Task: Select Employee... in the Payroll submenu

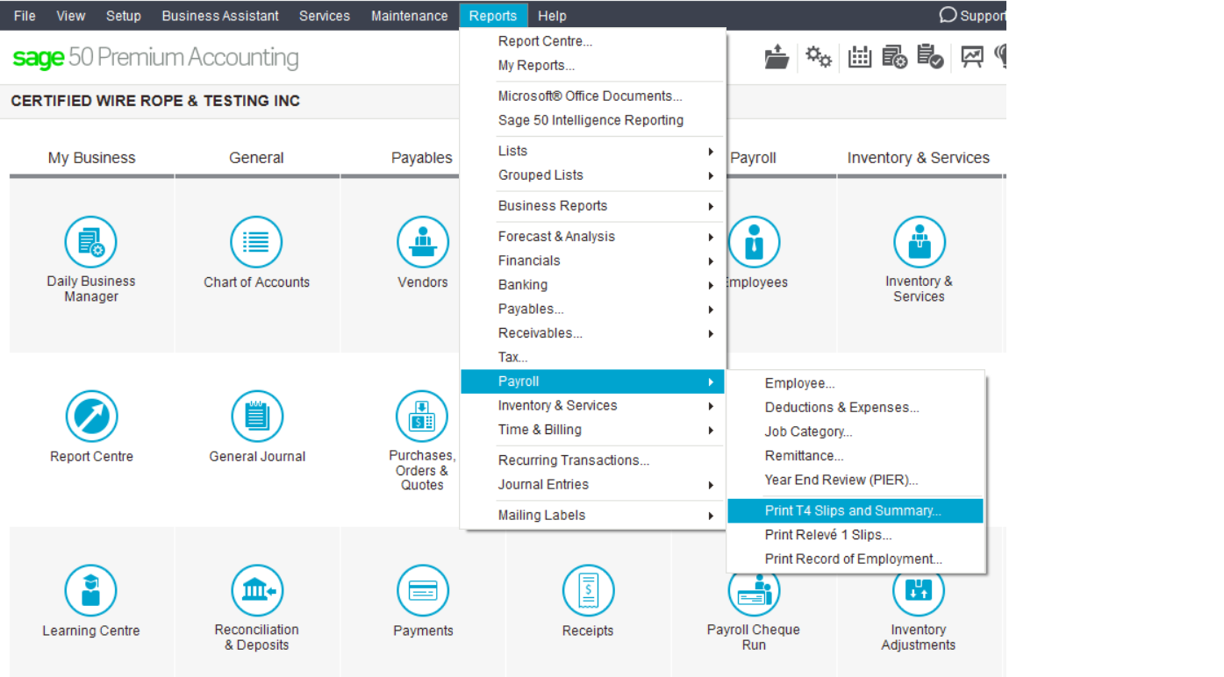Action: [855, 383]
